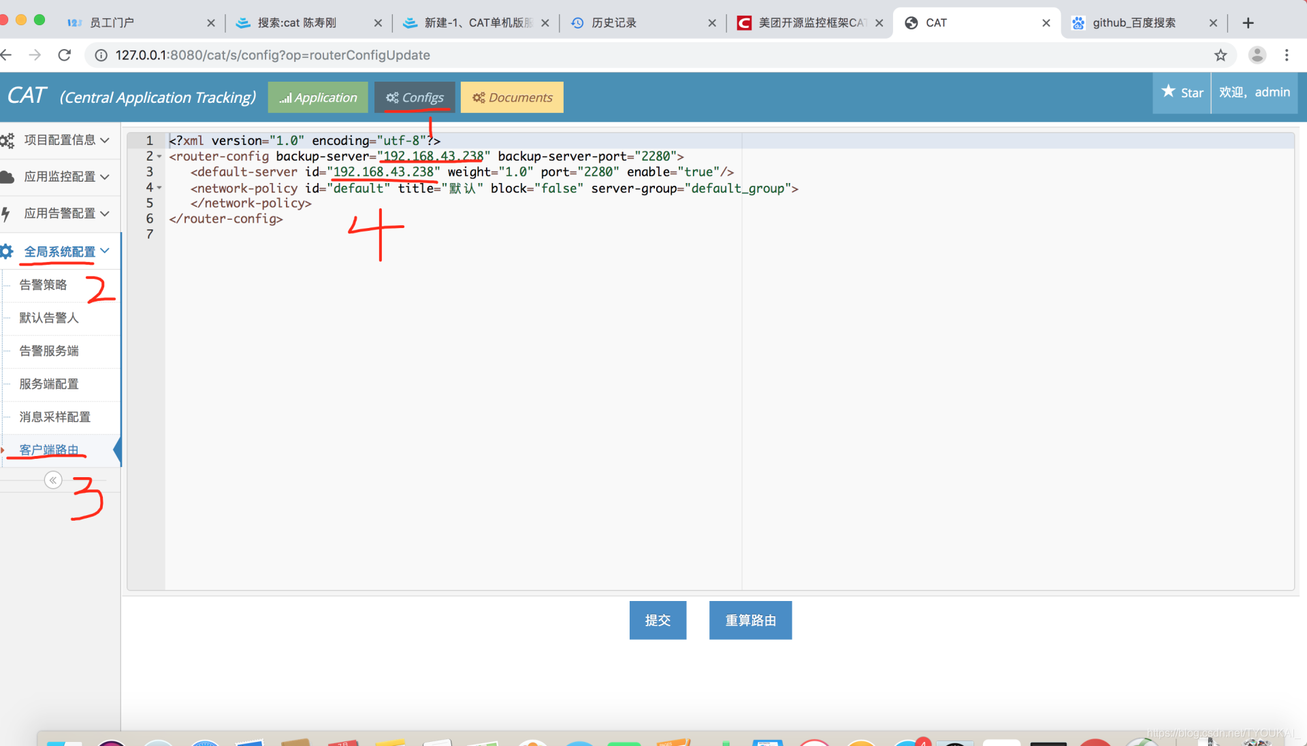Expand 应用告警配置 sidebar section

60,214
